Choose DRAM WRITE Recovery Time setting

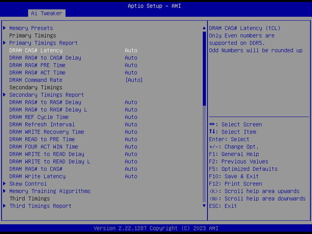(46, 132)
